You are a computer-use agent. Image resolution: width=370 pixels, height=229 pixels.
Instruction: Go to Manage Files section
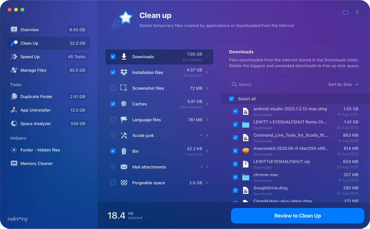[49, 70]
